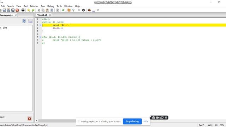
Task: Click the 22% status bar indicator
Action: (x=222, y=125)
